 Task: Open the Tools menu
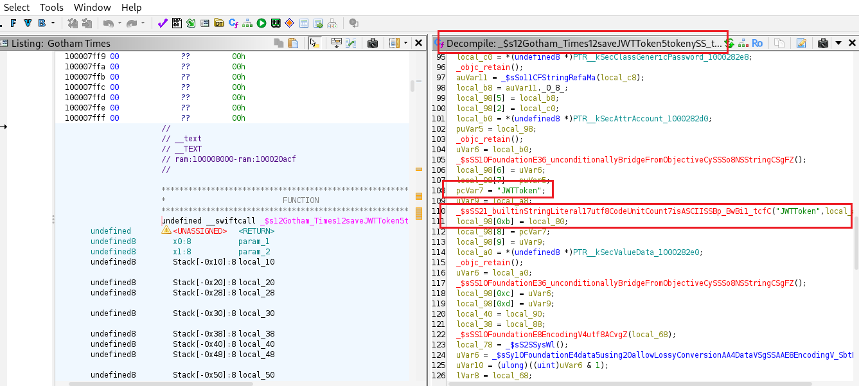pos(51,8)
